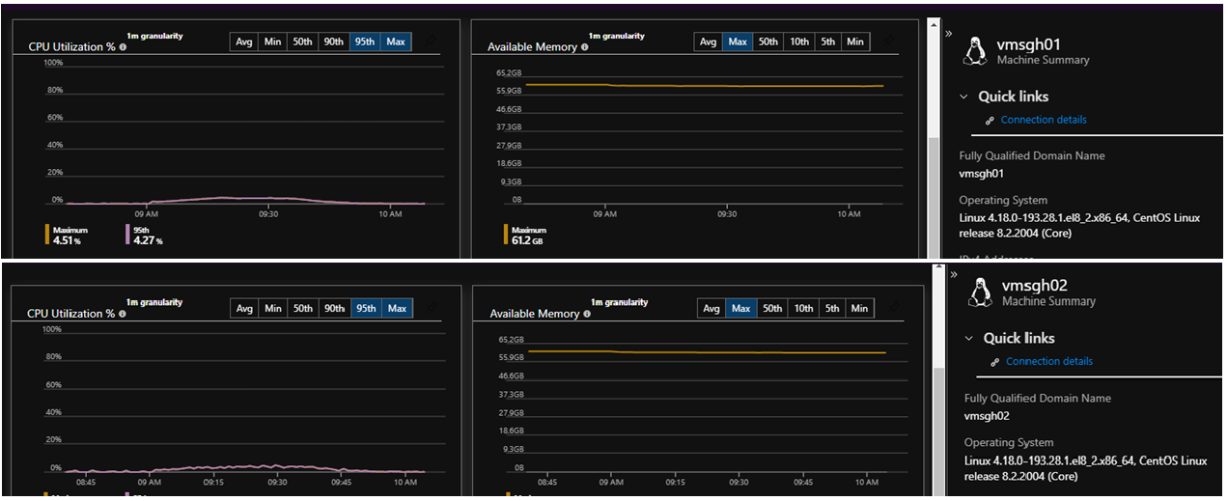Enable Min on vmsgh01 CPU Utilization chart

(x=273, y=42)
